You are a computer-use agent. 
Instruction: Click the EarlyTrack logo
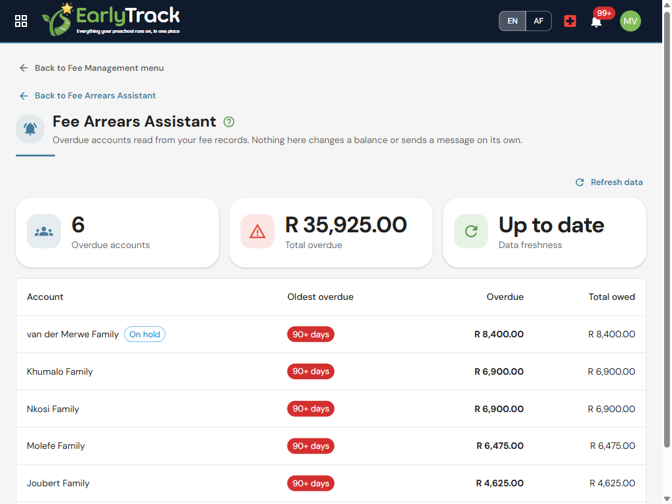click(111, 20)
